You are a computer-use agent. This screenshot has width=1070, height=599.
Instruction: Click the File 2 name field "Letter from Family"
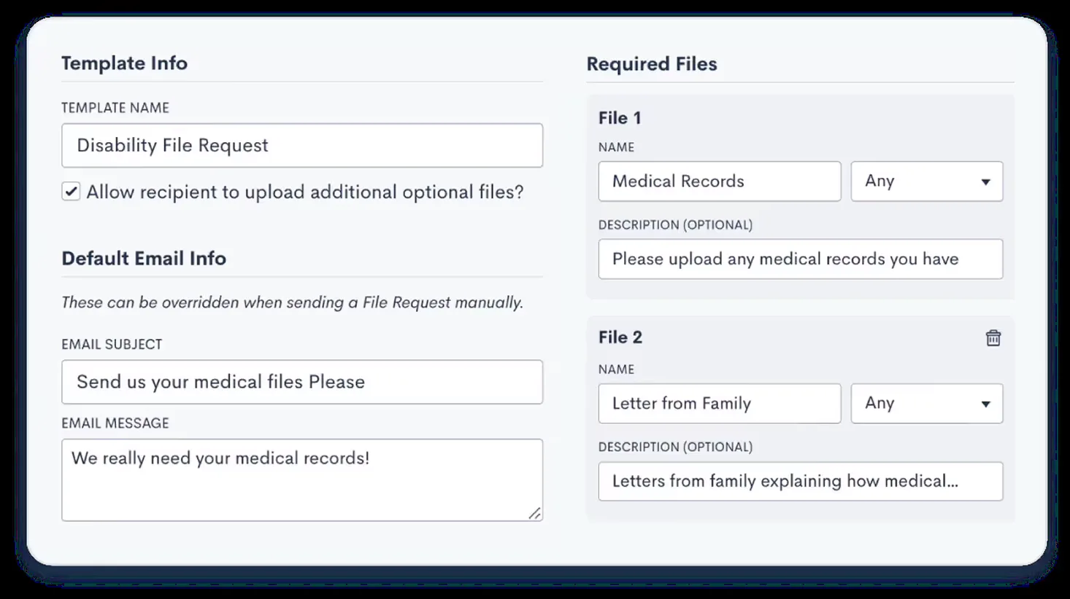click(718, 403)
